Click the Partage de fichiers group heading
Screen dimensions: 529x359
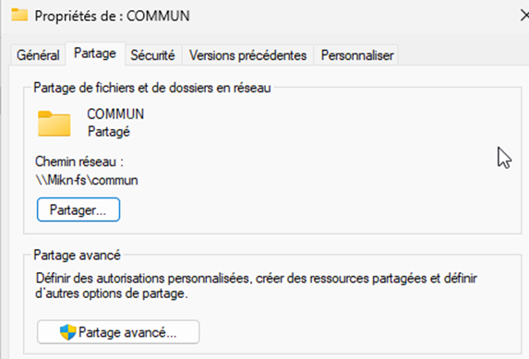152,88
